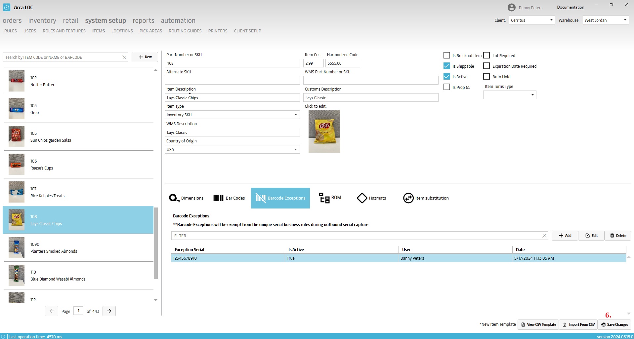The image size is (634, 339).
Task: Select the Barcode Exceptions tab icon
Action: pyautogui.click(x=261, y=198)
